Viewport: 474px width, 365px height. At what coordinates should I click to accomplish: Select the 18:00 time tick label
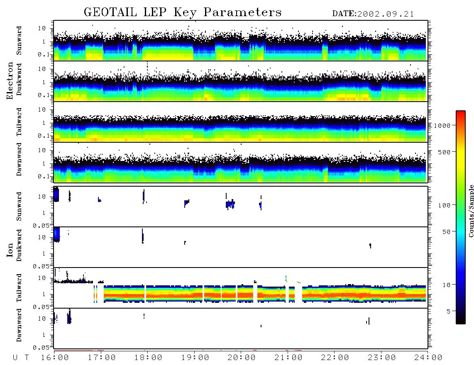148,358
